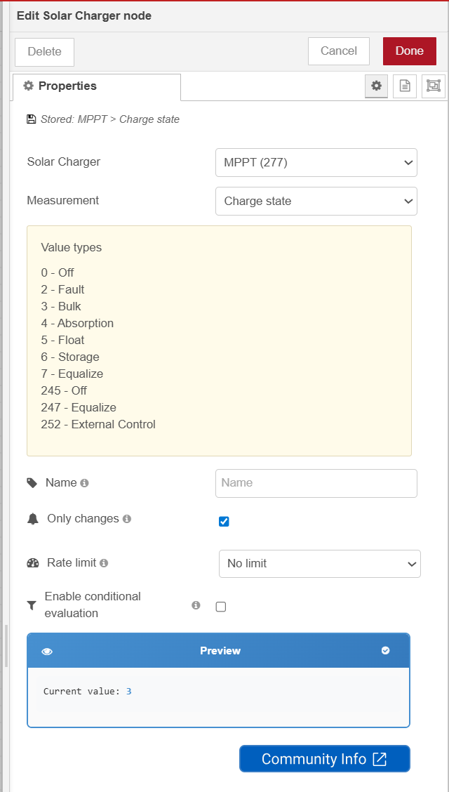Click the info icon next to Name

pos(85,483)
